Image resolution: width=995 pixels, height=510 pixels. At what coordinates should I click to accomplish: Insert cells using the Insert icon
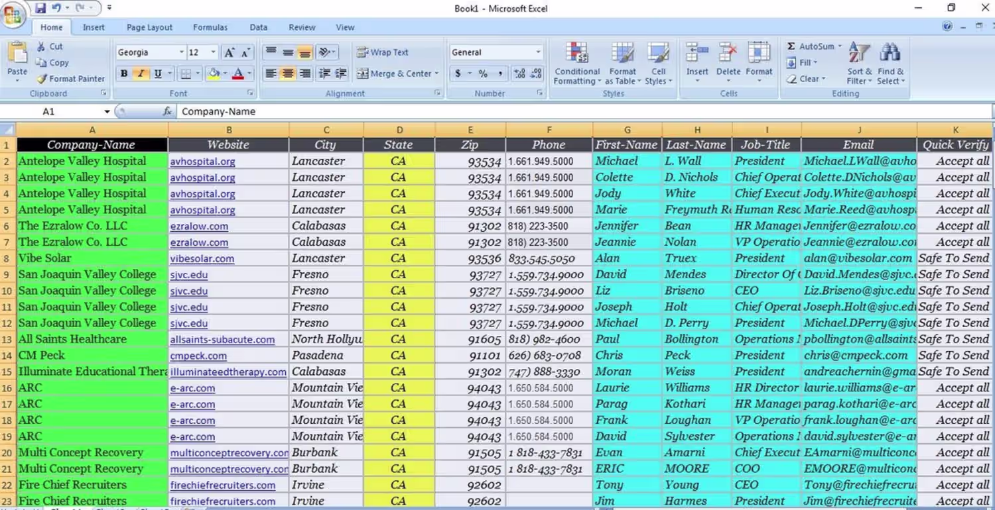coord(697,54)
